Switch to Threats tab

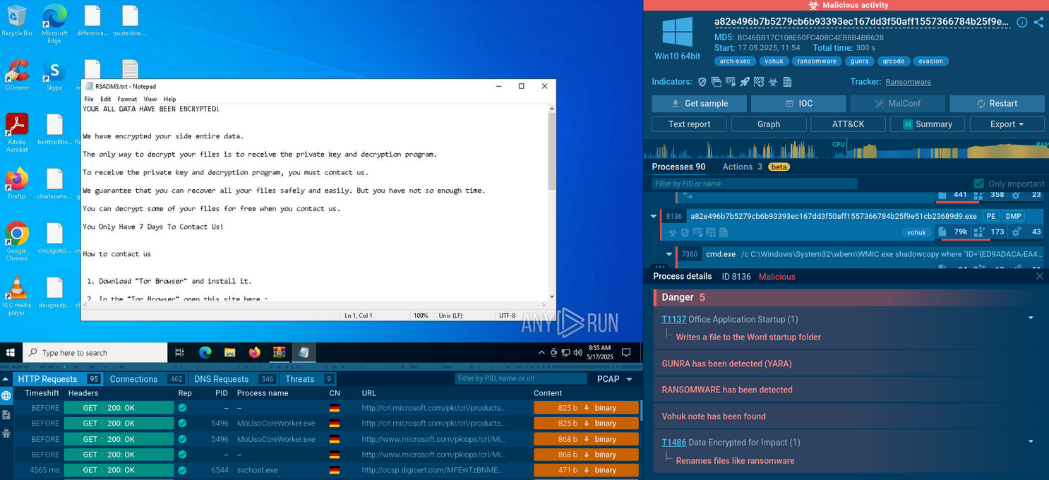[x=309, y=379]
